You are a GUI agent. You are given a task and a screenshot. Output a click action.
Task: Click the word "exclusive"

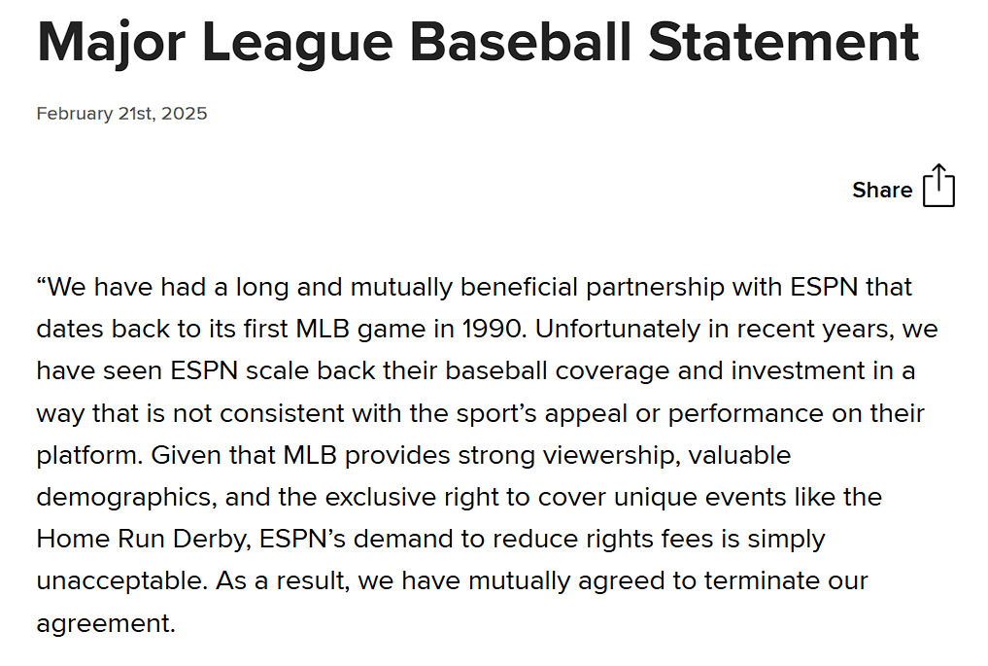[376, 497]
